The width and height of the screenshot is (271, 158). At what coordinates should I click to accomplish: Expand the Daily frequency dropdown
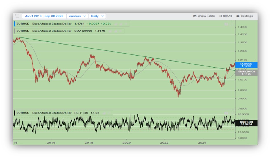pos(98,16)
